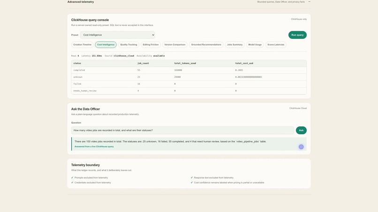This screenshot has height=212, width=378.
Task: Click the total_tokens_used column header
Action: coord(185,63)
